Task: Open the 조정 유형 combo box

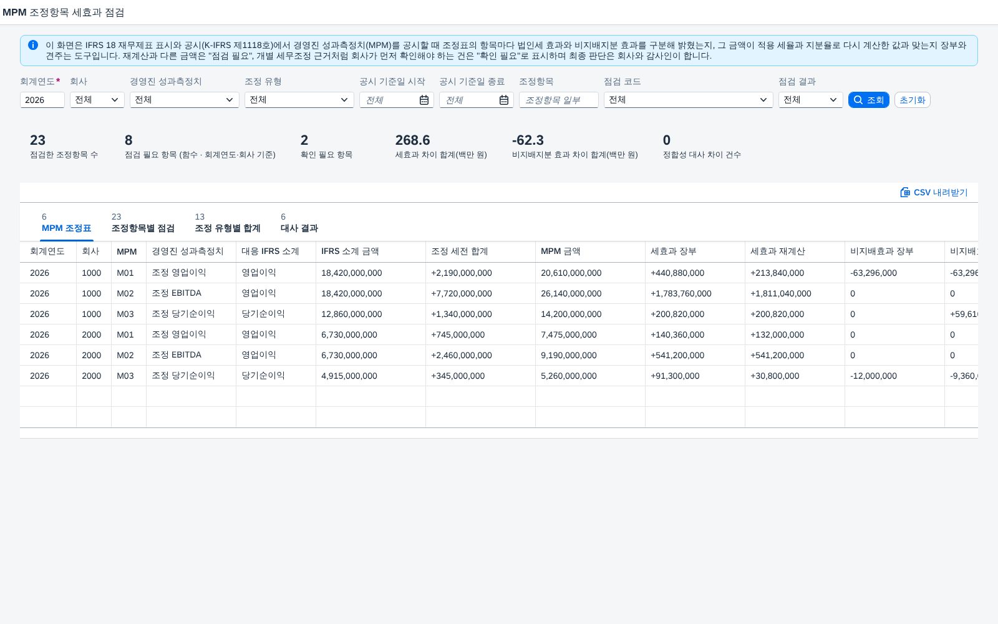Action: (299, 100)
